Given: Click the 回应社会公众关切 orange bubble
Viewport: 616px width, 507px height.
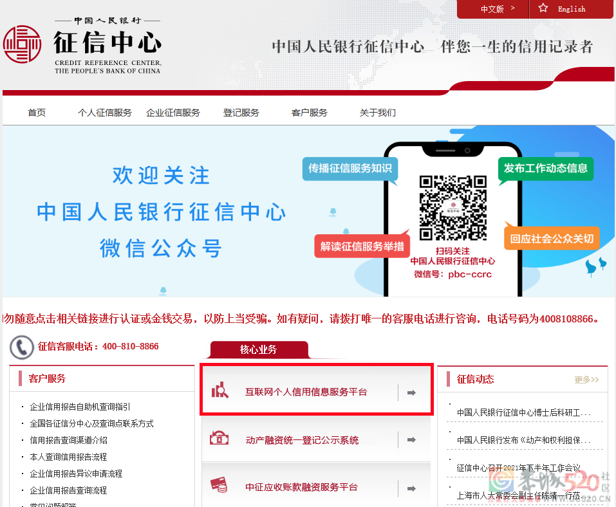Looking at the screenshot, I should [x=552, y=239].
